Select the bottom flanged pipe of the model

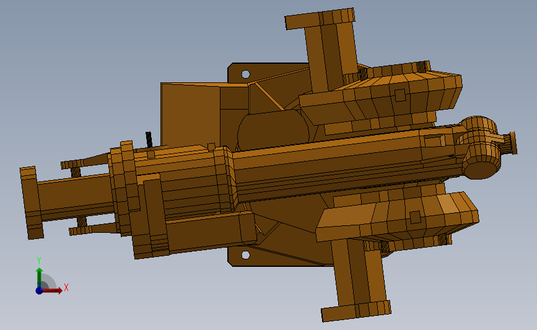click(x=358, y=279)
